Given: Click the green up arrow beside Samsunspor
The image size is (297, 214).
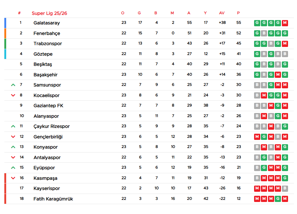Looking at the screenshot, I should 13,85.
